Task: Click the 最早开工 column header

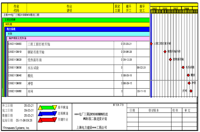Action: click(x=129, y=8)
